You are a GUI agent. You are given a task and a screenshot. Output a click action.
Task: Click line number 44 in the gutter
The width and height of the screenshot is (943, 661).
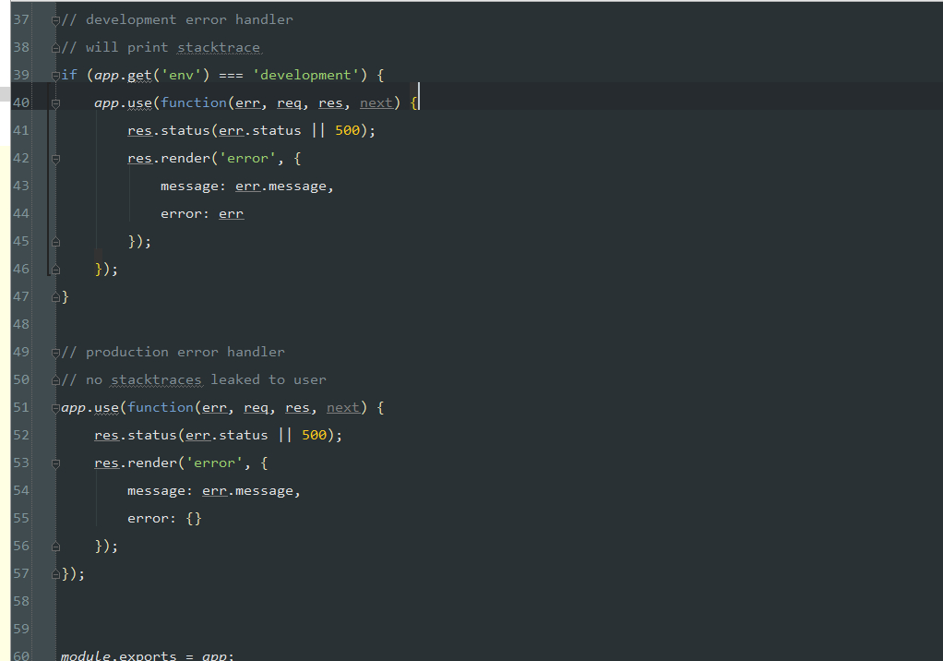[20, 213]
